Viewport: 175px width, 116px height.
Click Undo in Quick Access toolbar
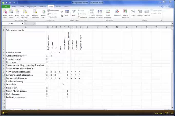10,3
